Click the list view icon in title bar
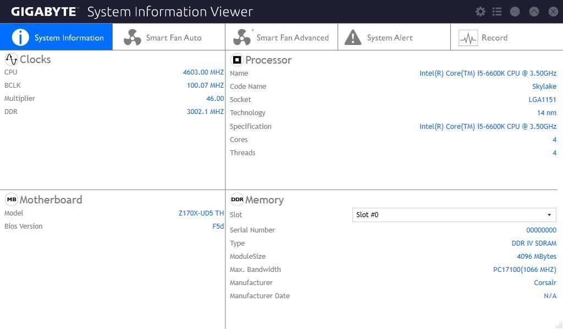The height and width of the screenshot is (329, 563). [497, 12]
